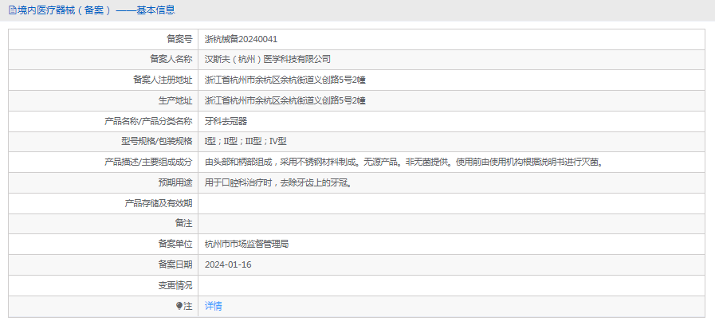The width and height of the screenshot is (715, 325).
Task: Click the 备案人名称 label
Action: pos(171,60)
